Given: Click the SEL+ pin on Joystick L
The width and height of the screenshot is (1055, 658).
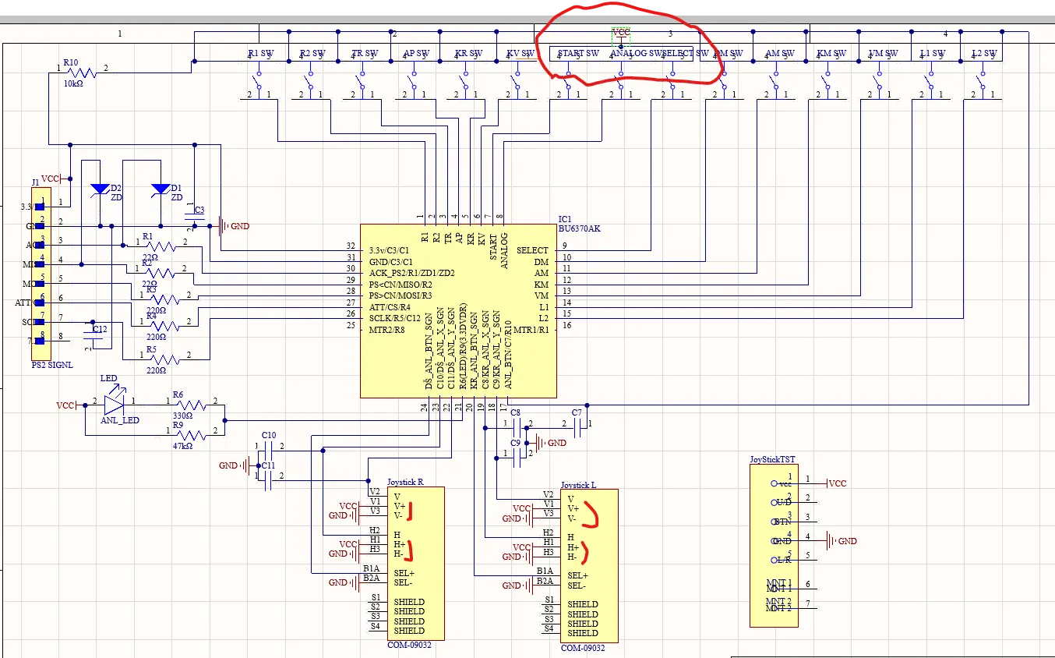Looking at the screenshot, I should click(x=577, y=575).
